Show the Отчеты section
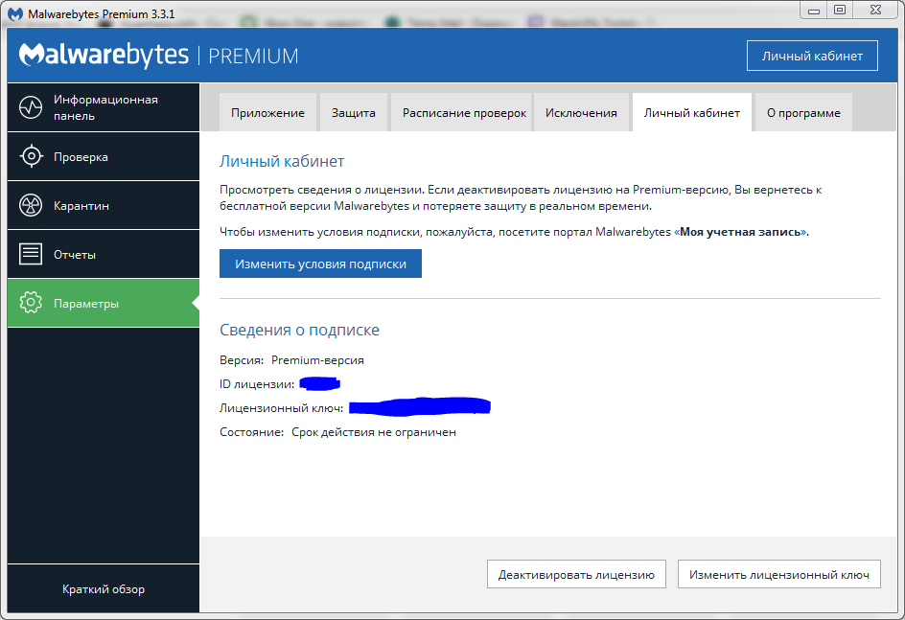The height and width of the screenshot is (620, 905). pyautogui.click(x=104, y=254)
